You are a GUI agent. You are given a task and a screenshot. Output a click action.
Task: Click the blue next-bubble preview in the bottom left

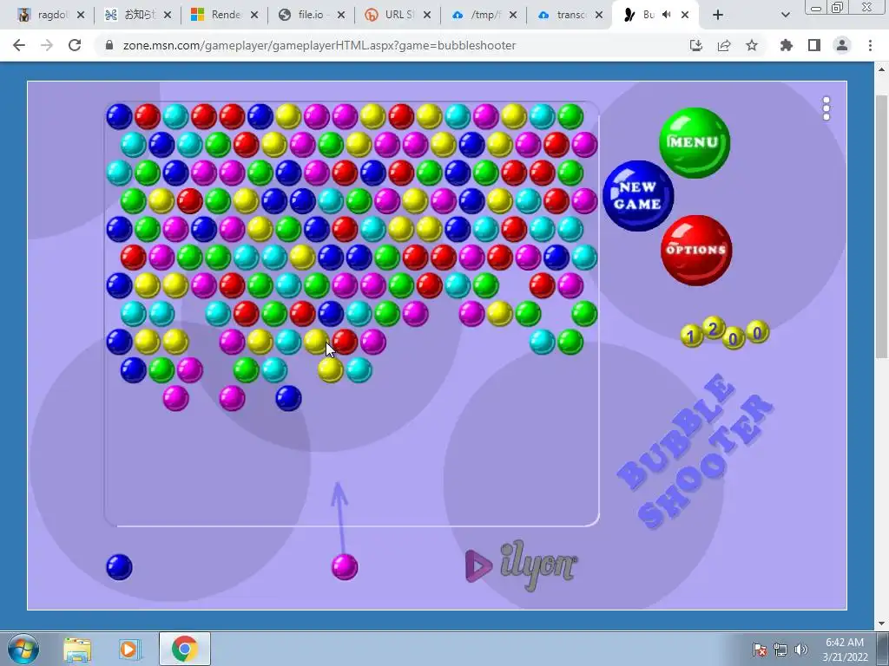119,567
